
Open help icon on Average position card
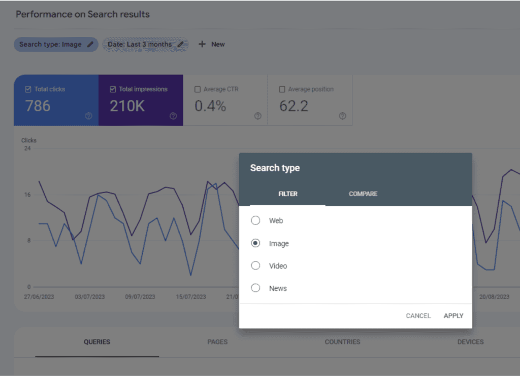(x=342, y=116)
